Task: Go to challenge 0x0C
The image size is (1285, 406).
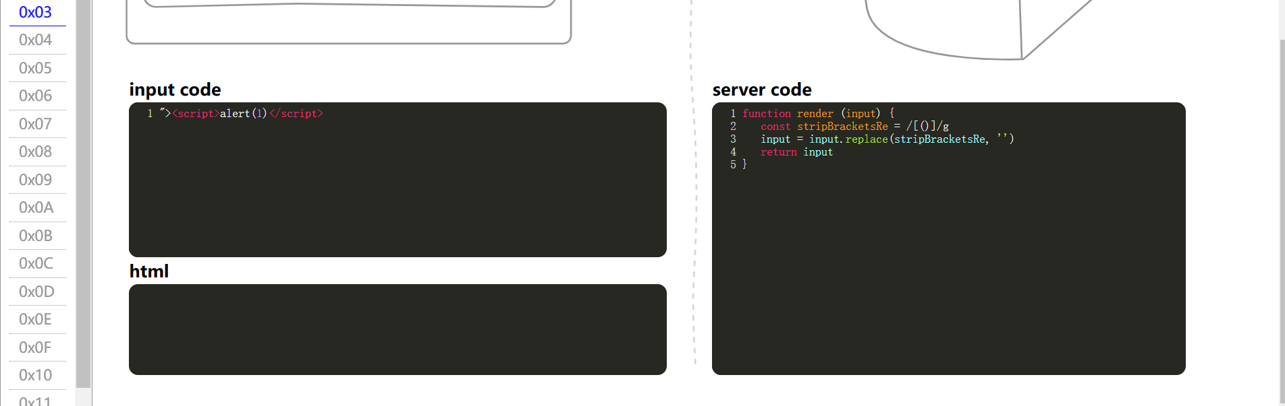Action: point(36,263)
